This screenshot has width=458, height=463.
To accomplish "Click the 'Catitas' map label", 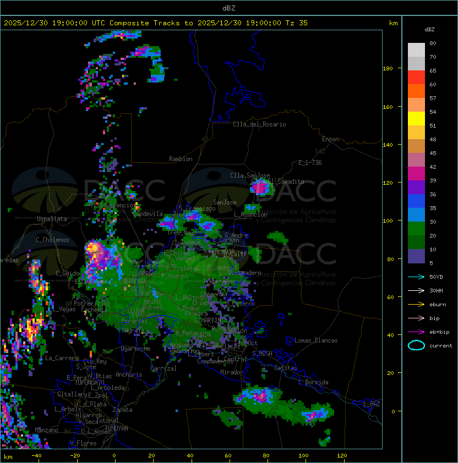I will click(286, 368).
